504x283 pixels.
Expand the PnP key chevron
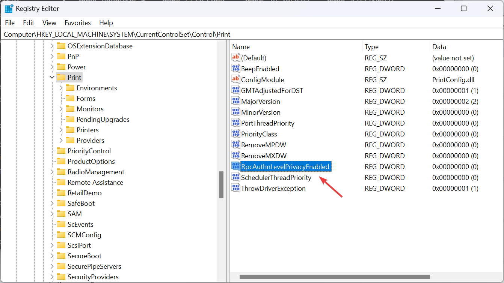point(52,56)
